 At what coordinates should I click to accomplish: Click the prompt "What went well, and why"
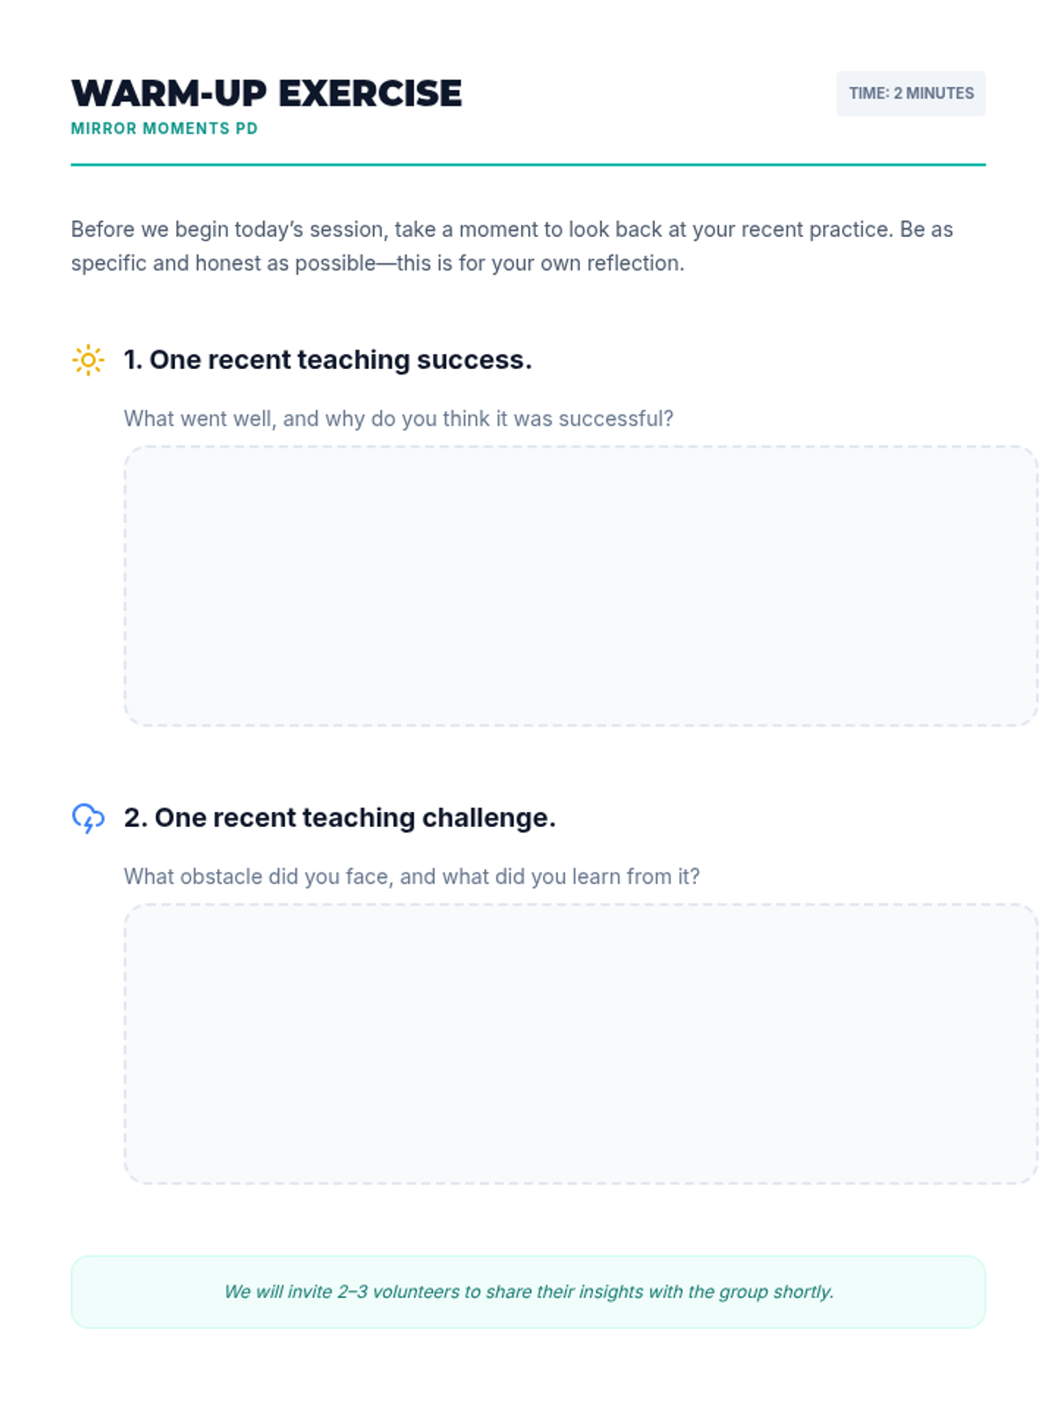pyautogui.click(x=398, y=418)
